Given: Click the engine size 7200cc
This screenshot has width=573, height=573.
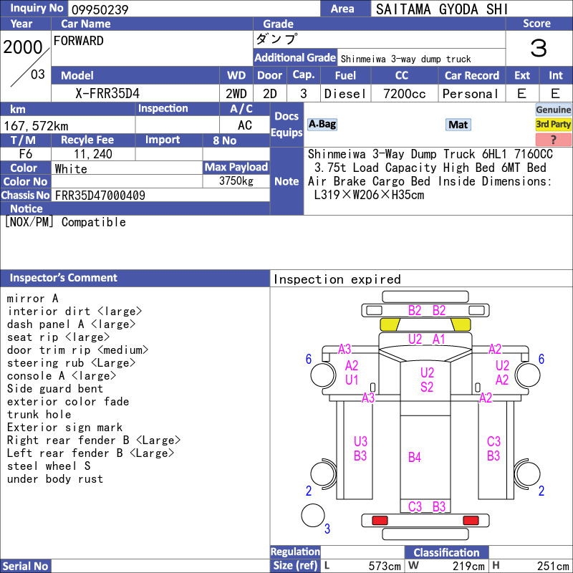Looking at the screenshot, I should pyautogui.click(x=404, y=94).
